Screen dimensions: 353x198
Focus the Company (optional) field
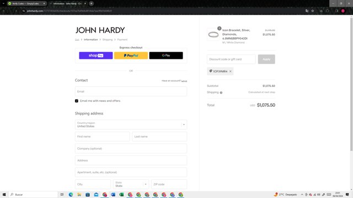[131, 148]
